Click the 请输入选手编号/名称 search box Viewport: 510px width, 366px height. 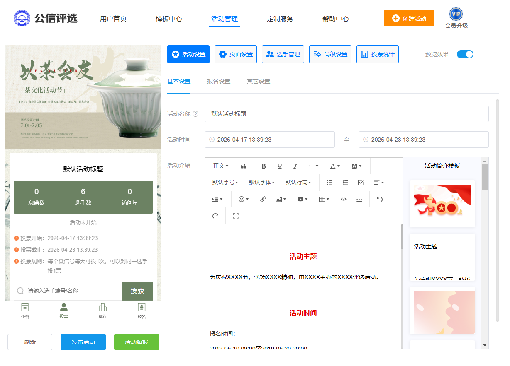[x=68, y=291]
